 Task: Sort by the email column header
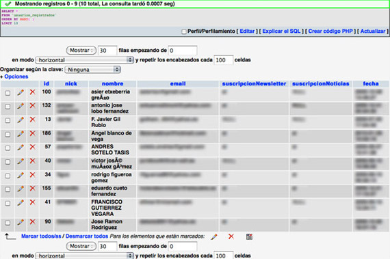pyautogui.click(x=178, y=83)
